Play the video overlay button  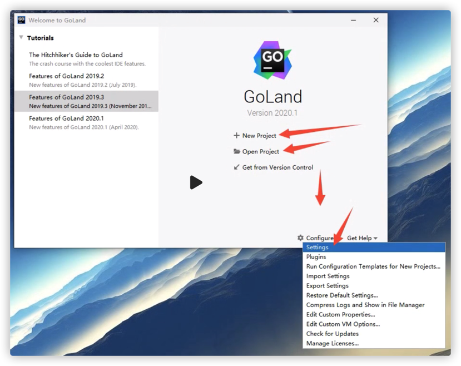(x=196, y=182)
